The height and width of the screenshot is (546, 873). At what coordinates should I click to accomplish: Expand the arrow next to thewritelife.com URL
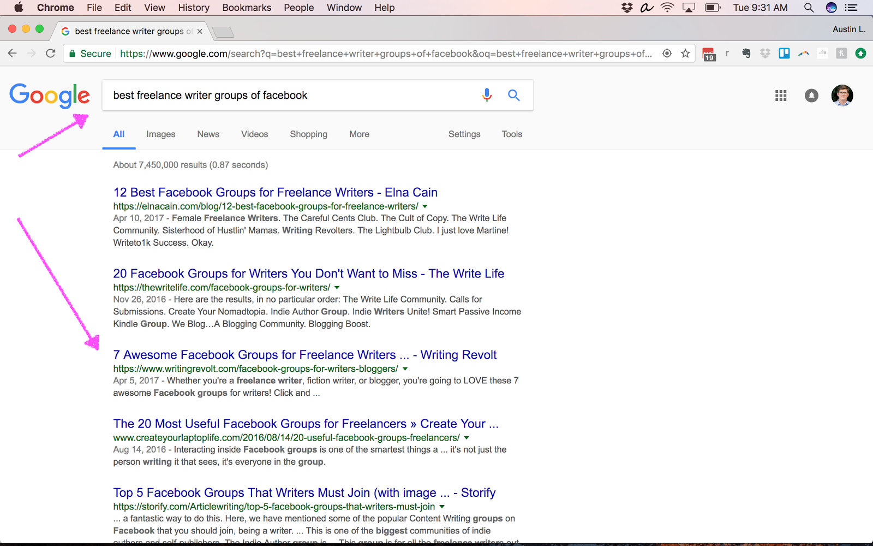(x=337, y=288)
